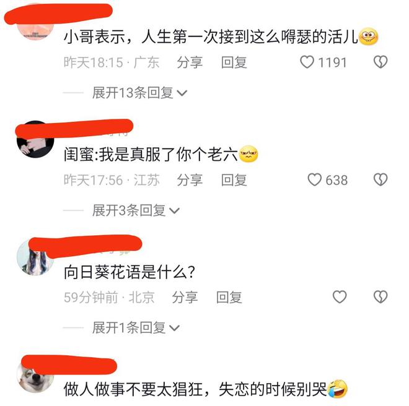Expand the 3 replies thread

136,210
